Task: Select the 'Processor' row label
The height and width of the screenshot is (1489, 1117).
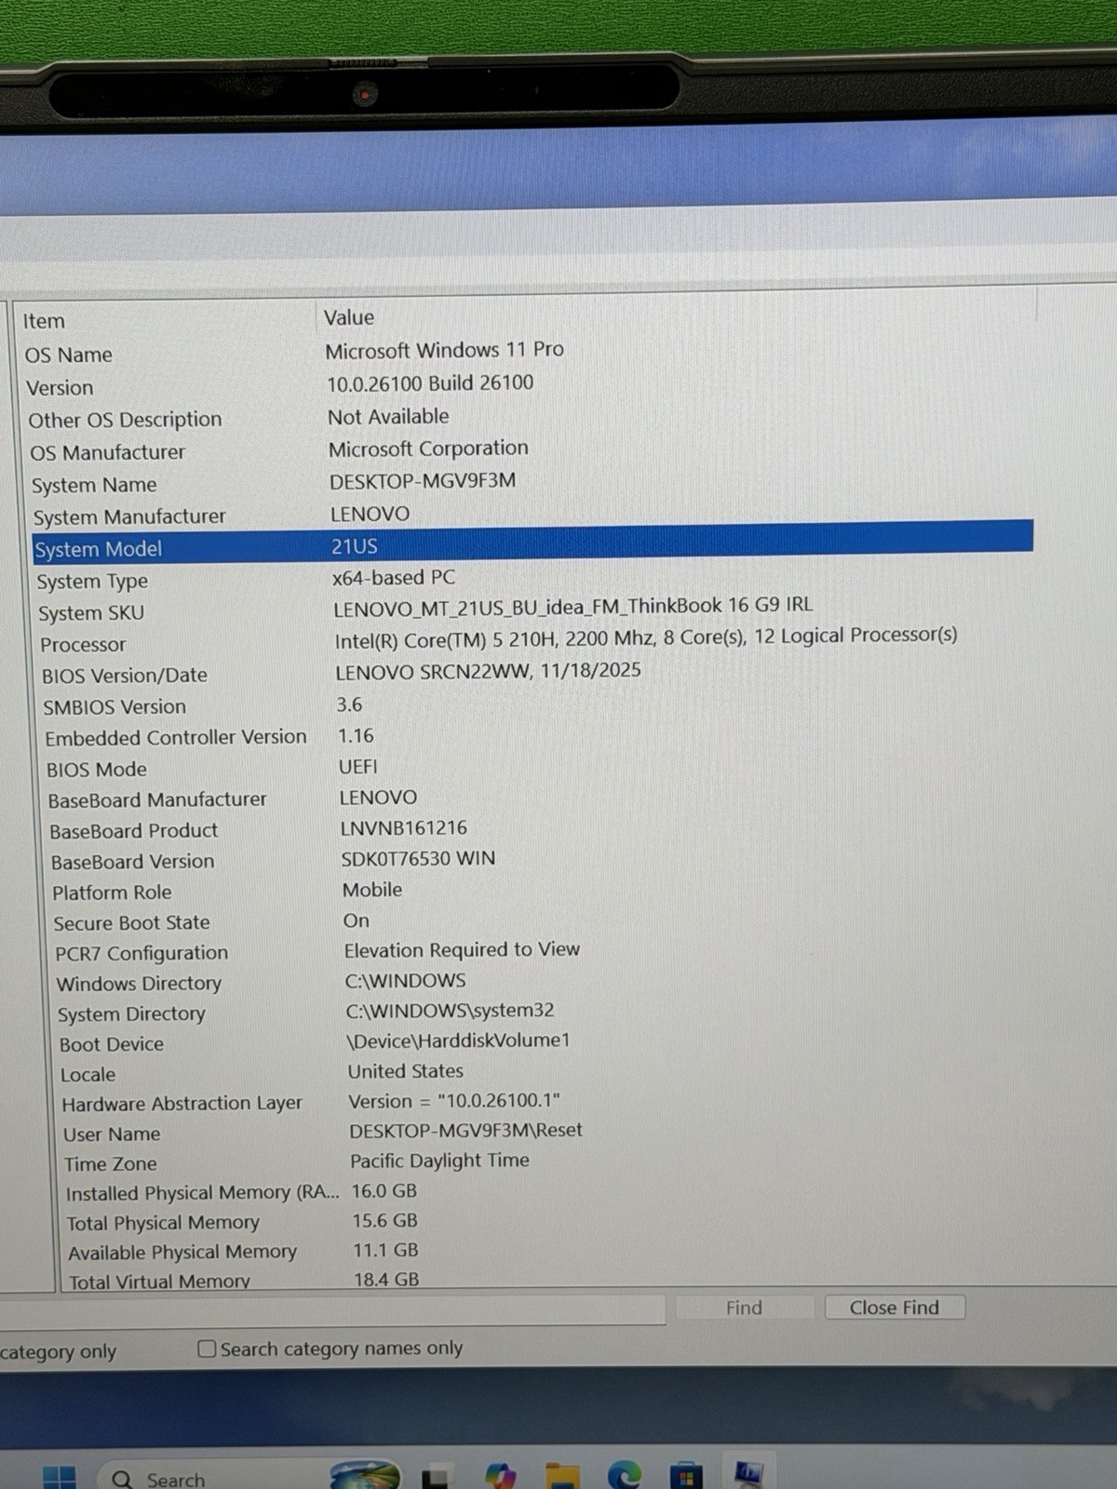Action: [83, 645]
